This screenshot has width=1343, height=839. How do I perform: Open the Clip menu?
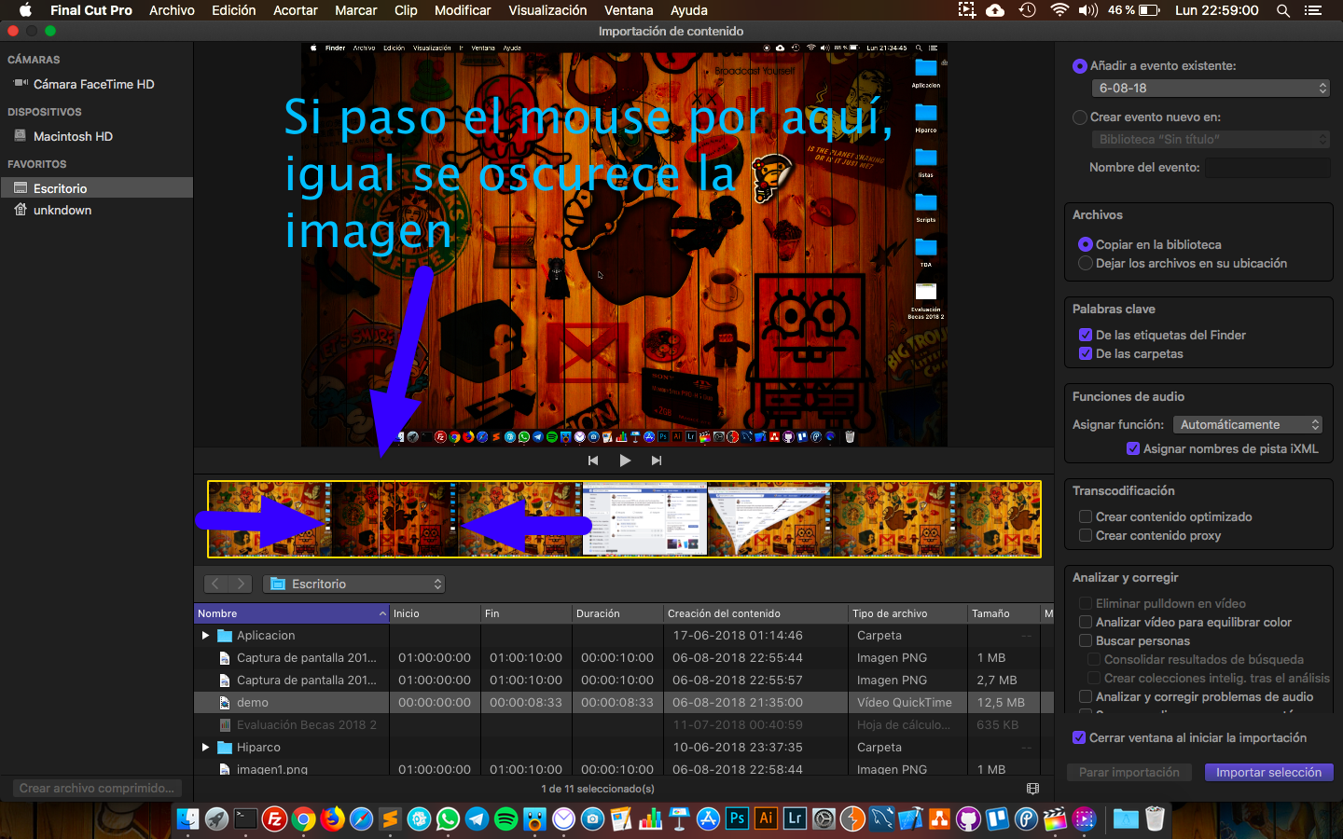tap(406, 10)
